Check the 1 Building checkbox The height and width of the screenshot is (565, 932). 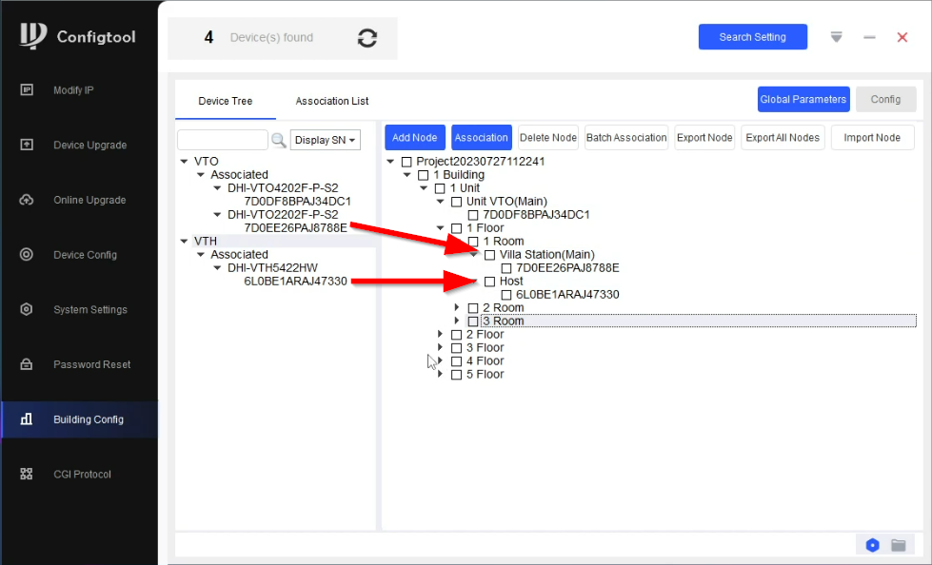(x=424, y=175)
